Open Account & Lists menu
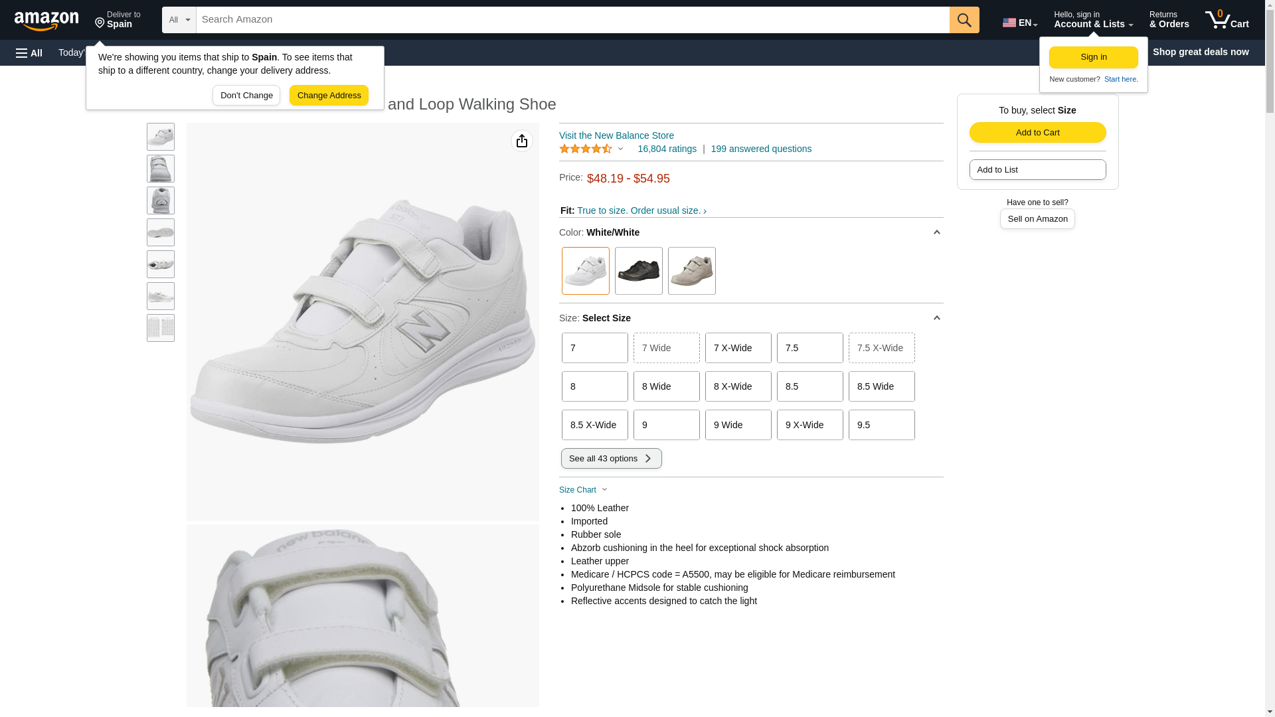This screenshot has width=1275, height=717. click(x=1093, y=20)
